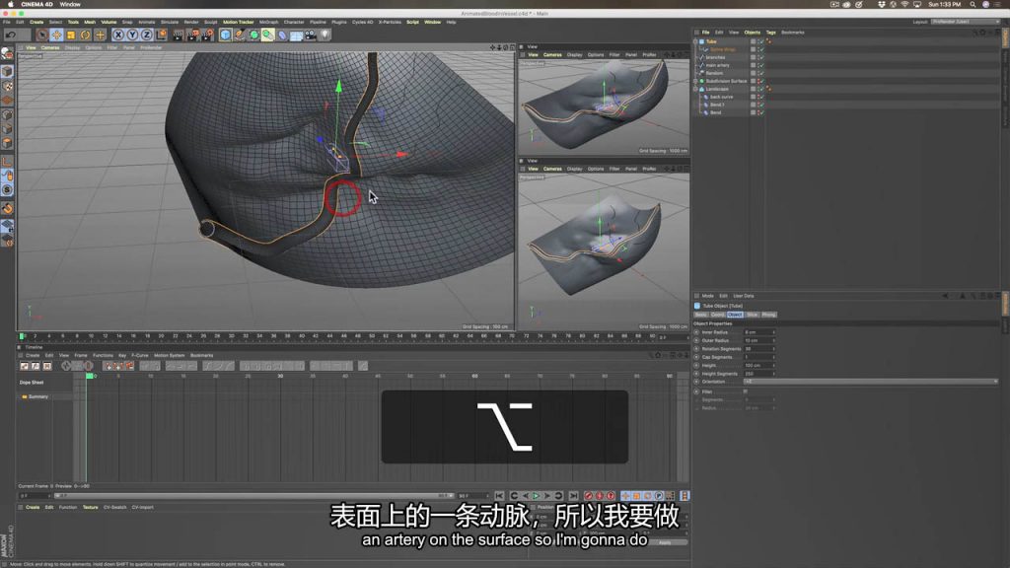The image size is (1010, 568).
Task: Go to start of animation
Action: point(499,496)
